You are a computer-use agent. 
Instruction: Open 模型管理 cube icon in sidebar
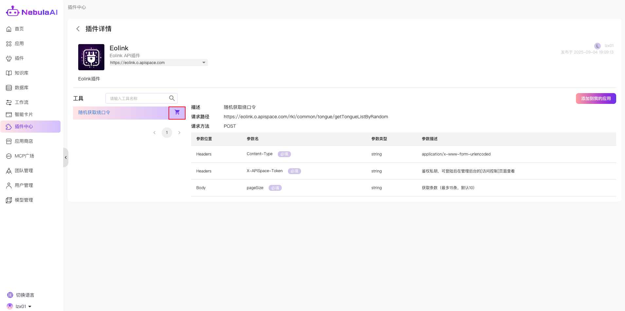9,200
